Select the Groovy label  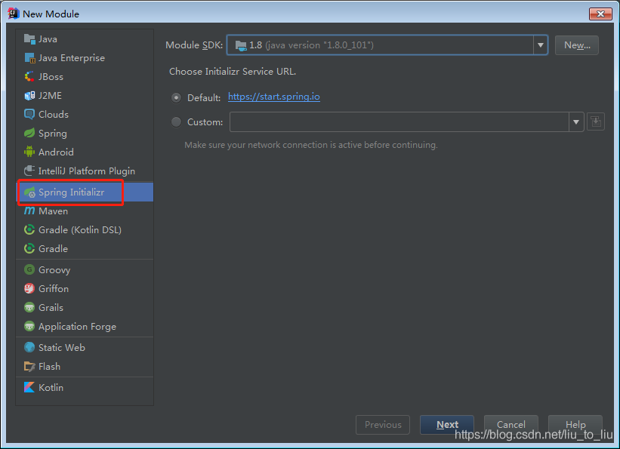tap(54, 270)
